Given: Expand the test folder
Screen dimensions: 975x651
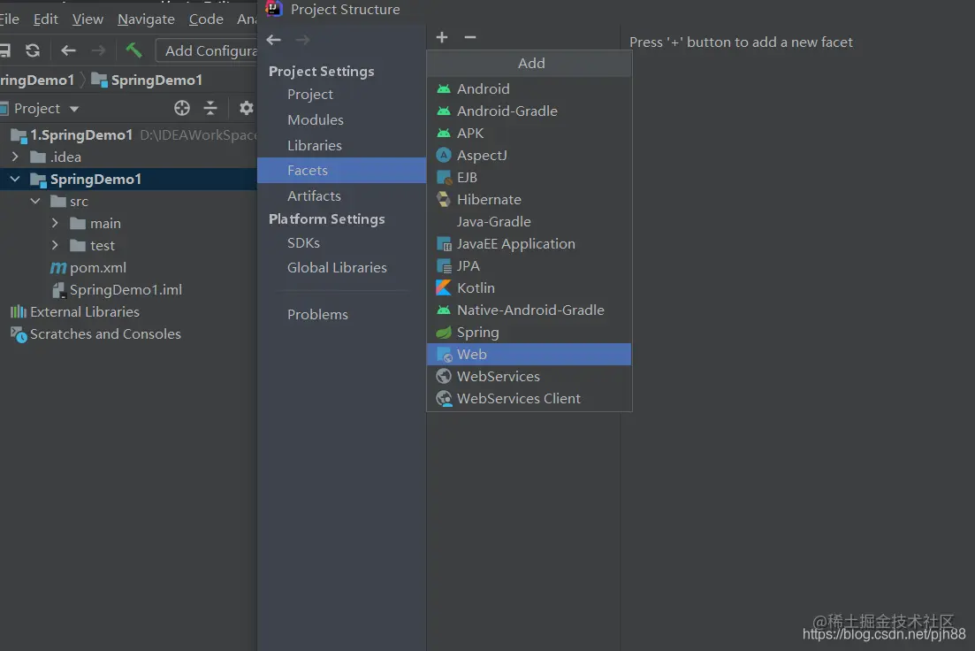Looking at the screenshot, I should [x=55, y=245].
